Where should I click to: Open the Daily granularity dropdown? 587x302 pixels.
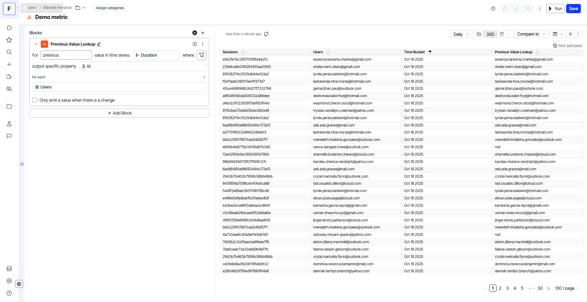point(461,34)
